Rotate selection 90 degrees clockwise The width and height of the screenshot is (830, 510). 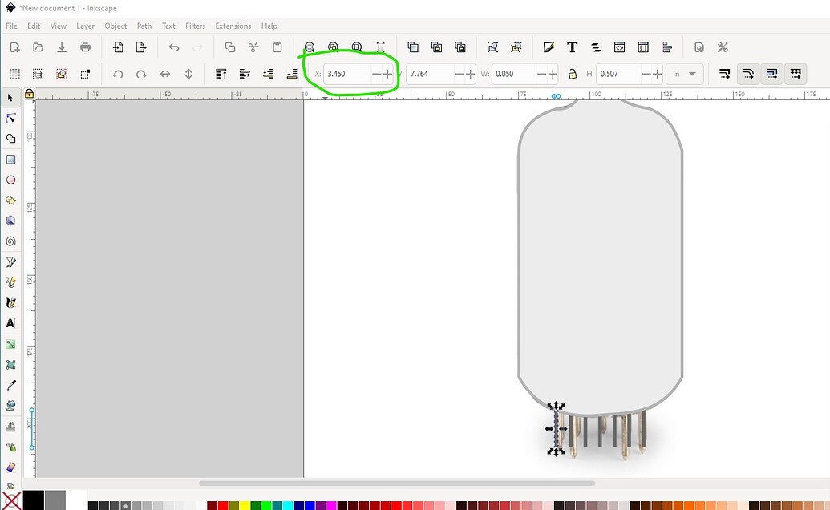click(141, 74)
